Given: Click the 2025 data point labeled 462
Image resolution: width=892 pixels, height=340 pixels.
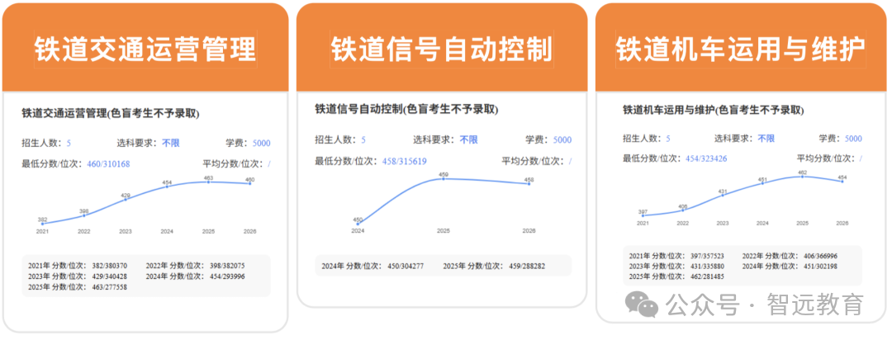Looking at the screenshot, I should (803, 177).
